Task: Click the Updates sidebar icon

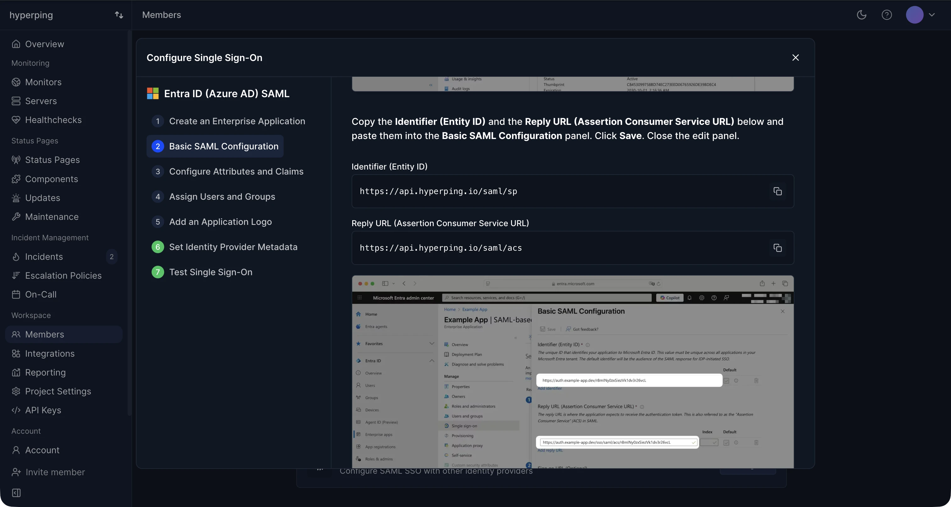Action: (x=16, y=198)
